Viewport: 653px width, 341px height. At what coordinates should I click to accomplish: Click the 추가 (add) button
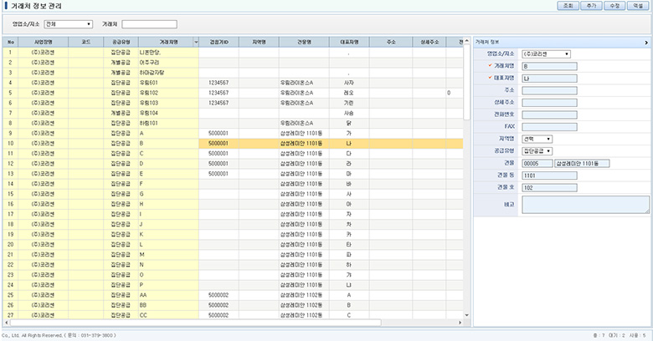[x=592, y=6]
